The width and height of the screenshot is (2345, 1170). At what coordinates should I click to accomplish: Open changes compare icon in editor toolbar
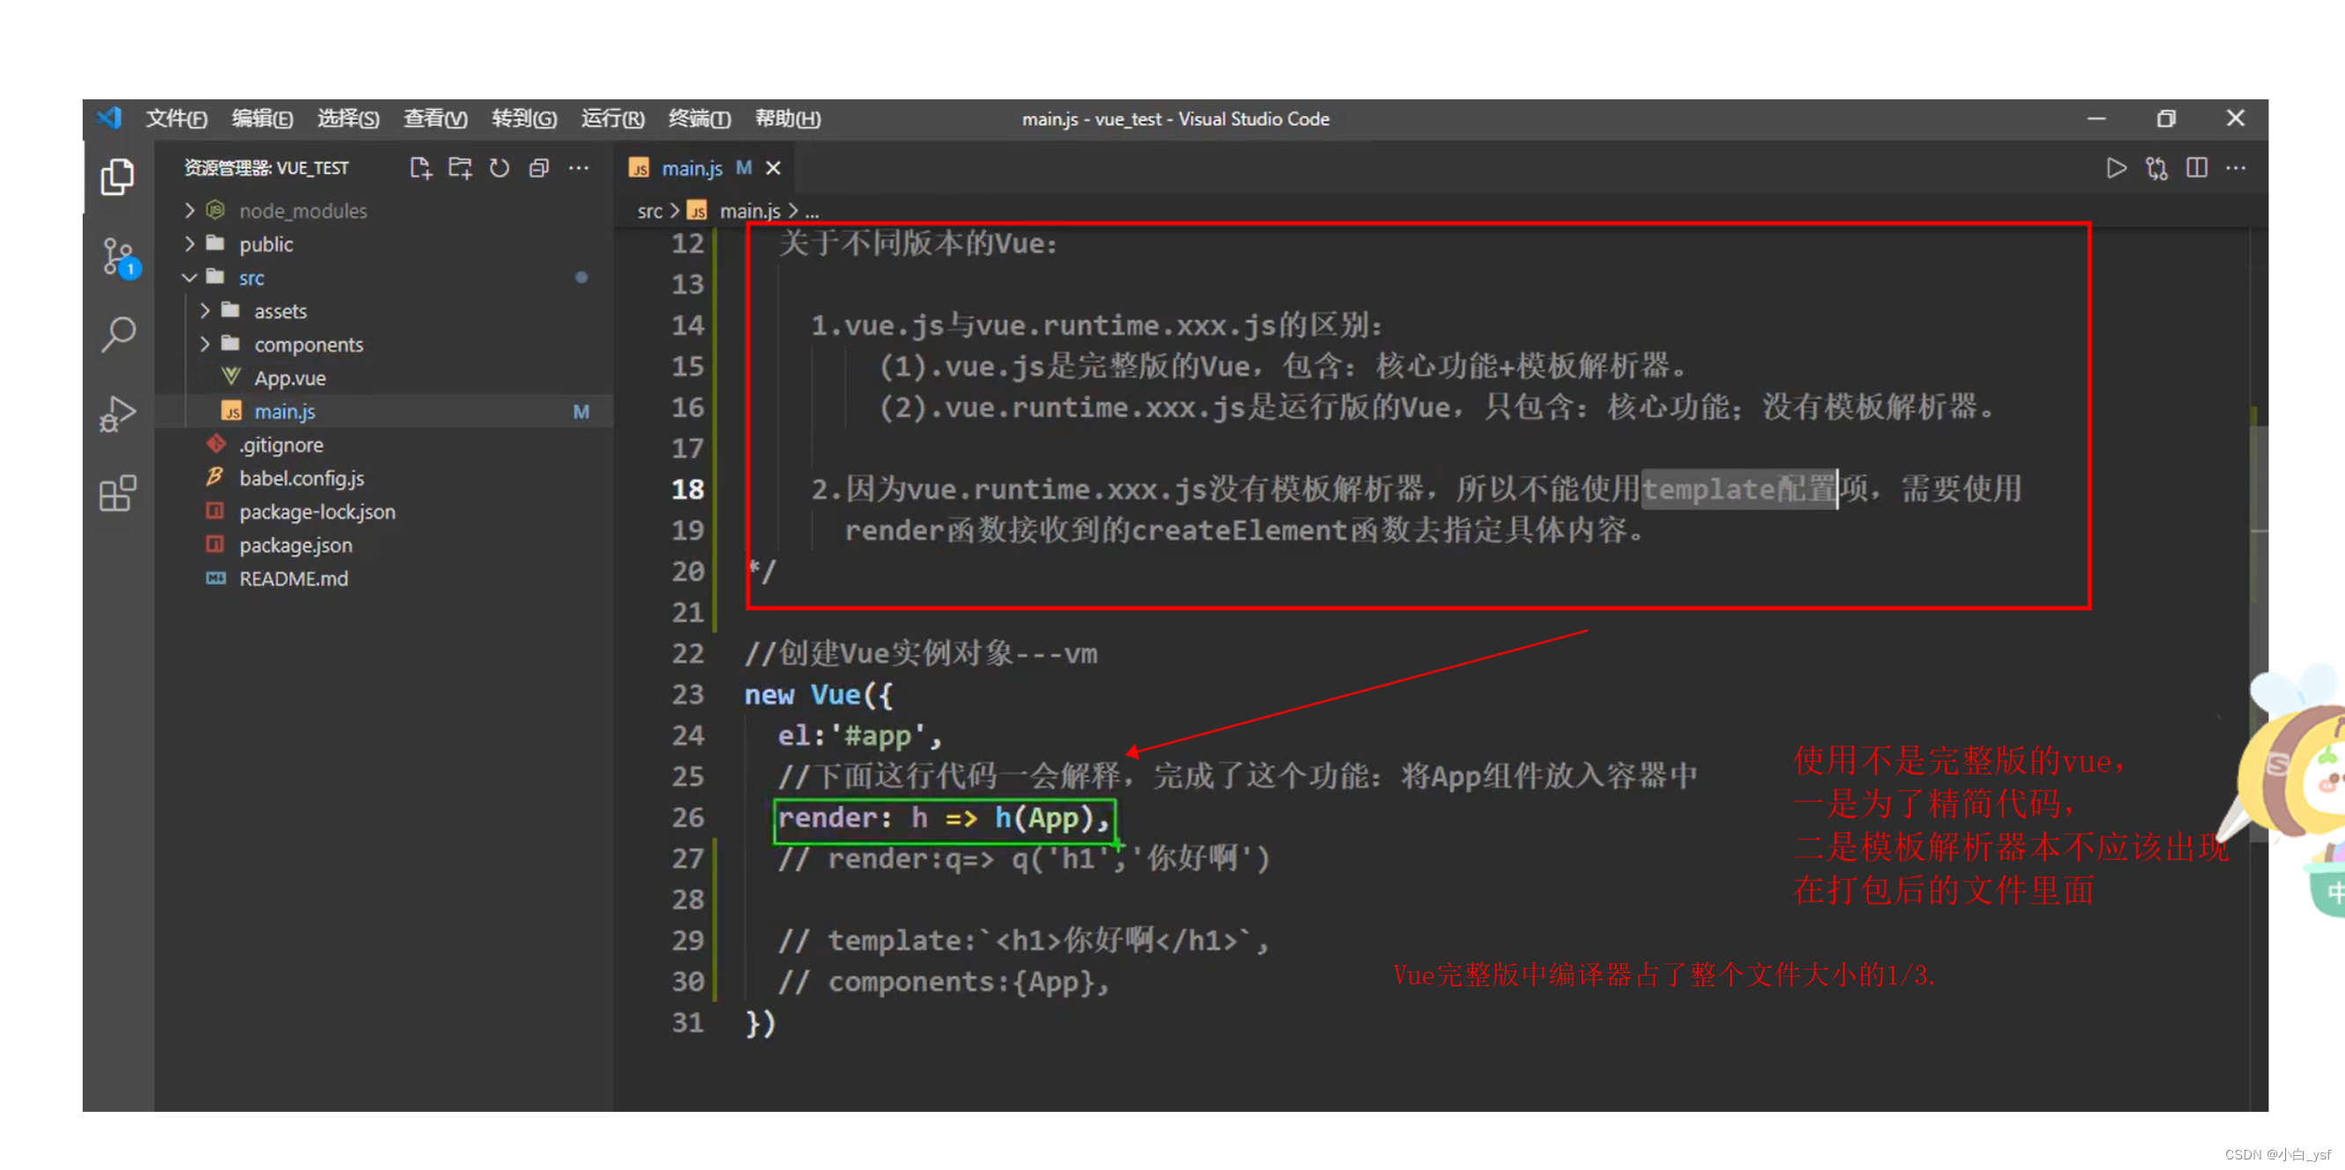[2156, 167]
